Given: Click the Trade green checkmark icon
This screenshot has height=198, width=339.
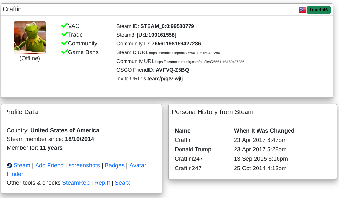Looking at the screenshot, I should 64,34.
